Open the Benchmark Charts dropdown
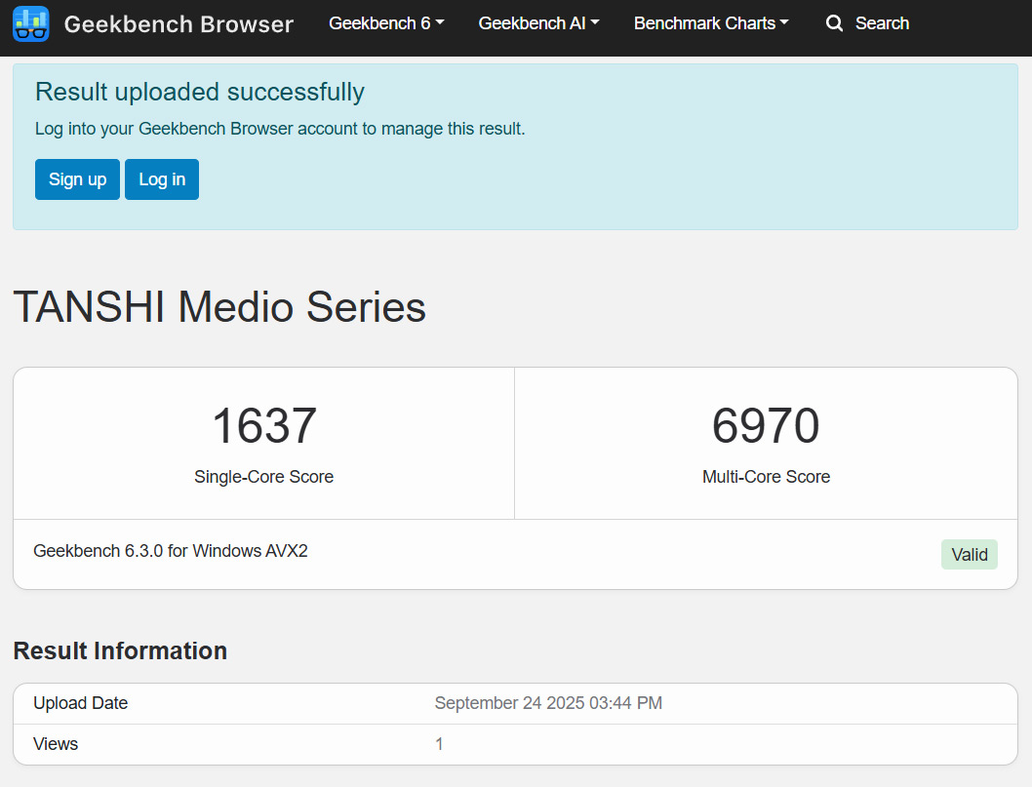The height and width of the screenshot is (787, 1032). 711,23
